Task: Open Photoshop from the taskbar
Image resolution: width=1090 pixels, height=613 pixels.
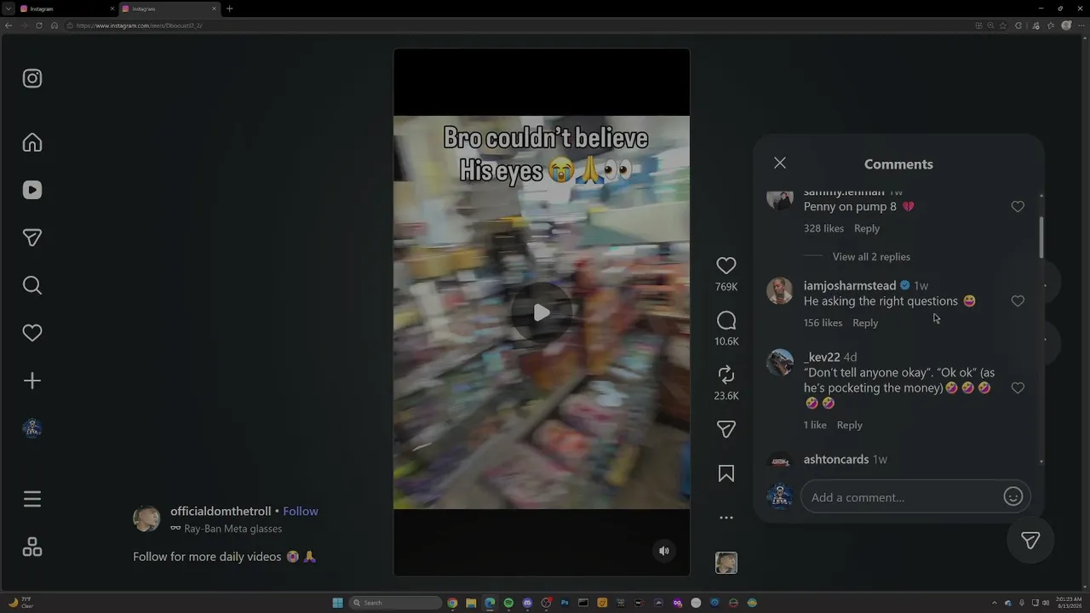Action: tap(565, 603)
